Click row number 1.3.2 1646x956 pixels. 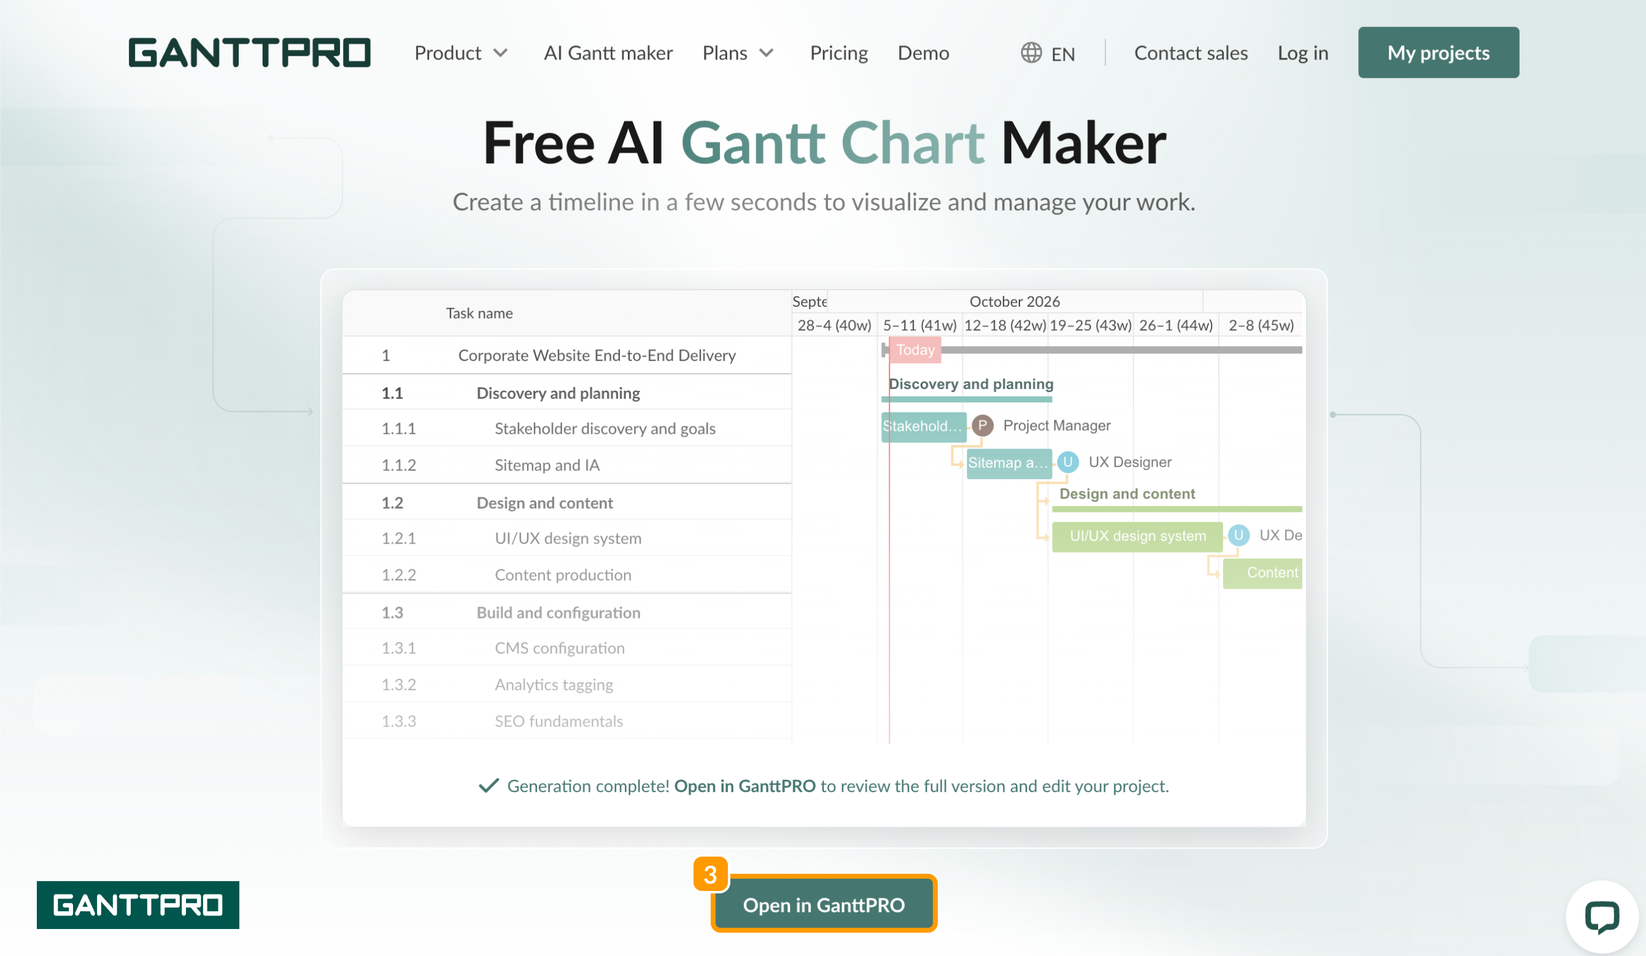398,684
